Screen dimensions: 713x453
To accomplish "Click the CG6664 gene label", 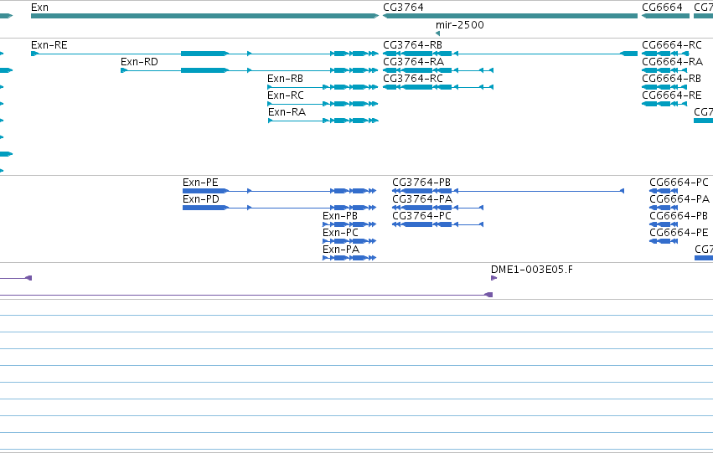I will pyautogui.click(x=662, y=8).
